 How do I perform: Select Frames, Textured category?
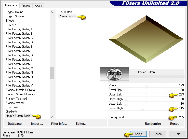click(x=16, y=98)
